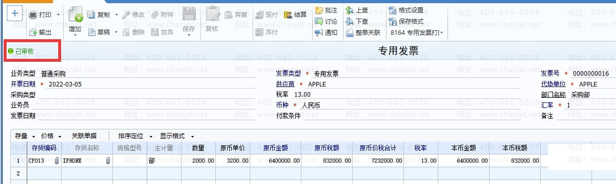Expand the 草稿 (Draft) dropdown arrow
The height and width of the screenshot is (184, 616).
pos(116,32)
